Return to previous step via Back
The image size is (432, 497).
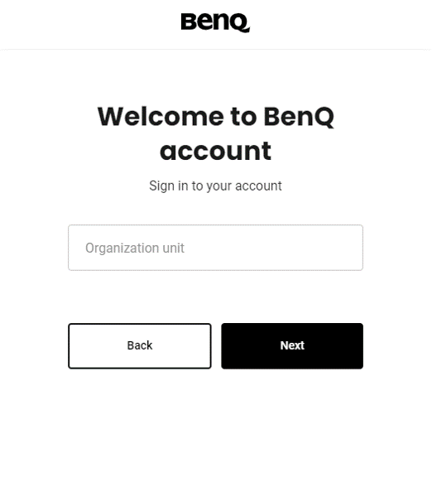pyautogui.click(x=140, y=345)
